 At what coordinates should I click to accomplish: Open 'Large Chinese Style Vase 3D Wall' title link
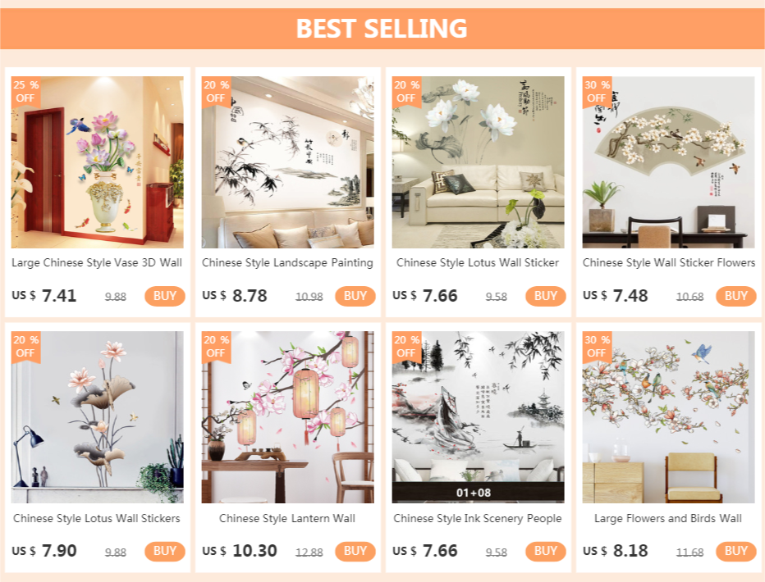point(97,263)
